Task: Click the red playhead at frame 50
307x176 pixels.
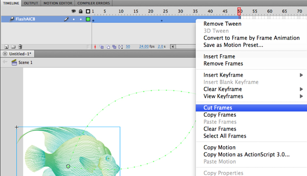Action: click(239, 11)
